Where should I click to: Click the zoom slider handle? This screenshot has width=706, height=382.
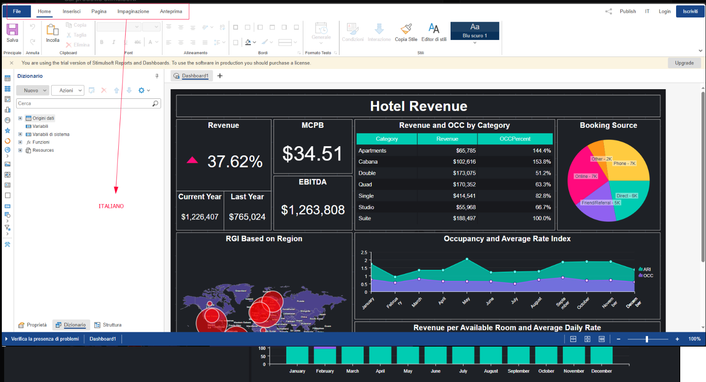pyautogui.click(x=647, y=339)
